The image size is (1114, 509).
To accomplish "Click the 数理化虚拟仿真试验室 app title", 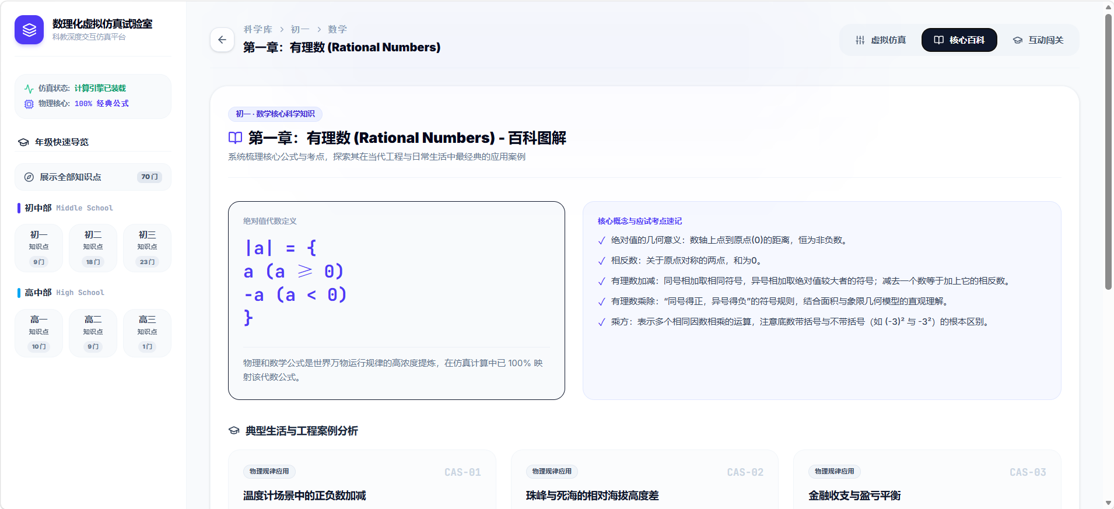I will [x=103, y=24].
